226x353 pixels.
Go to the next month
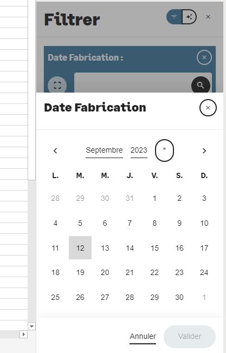[x=204, y=151]
